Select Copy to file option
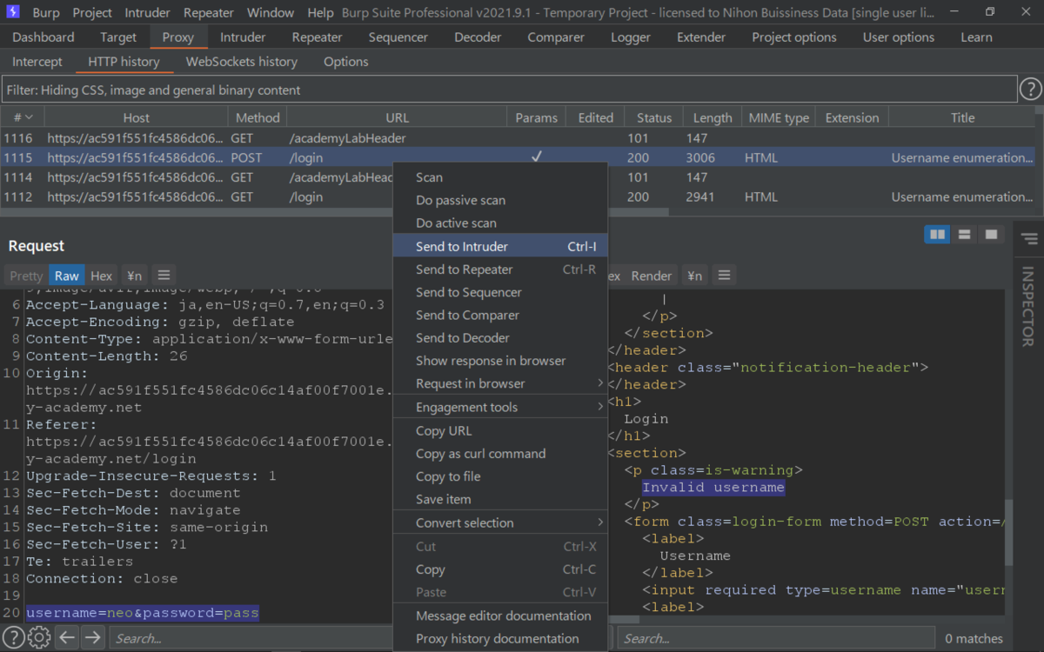Image resolution: width=1044 pixels, height=652 pixels. pos(500,476)
